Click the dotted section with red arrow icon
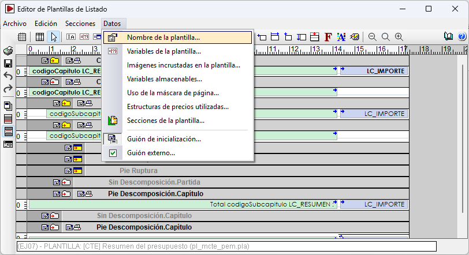 pyautogui.click(x=315, y=37)
